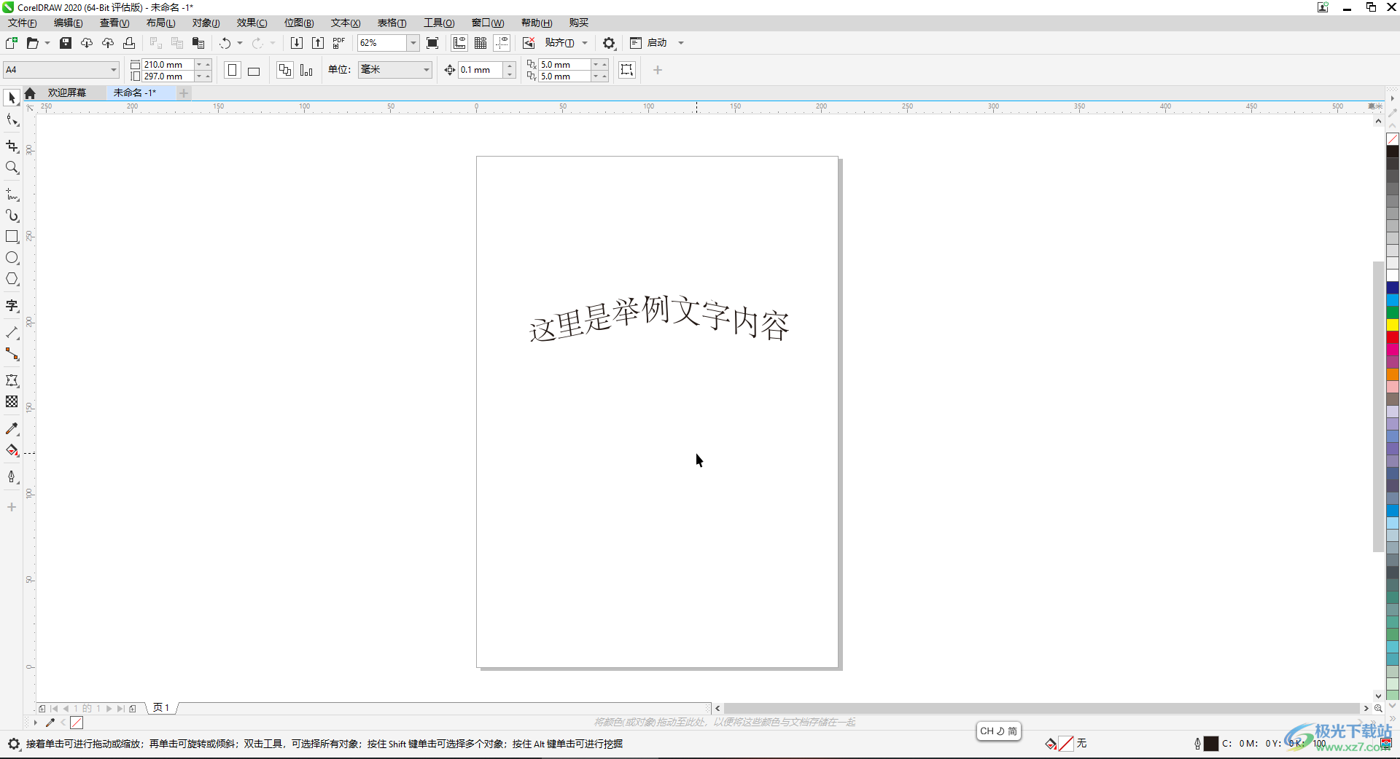
Task: Select the Envelope effects tool
Action: [12, 380]
